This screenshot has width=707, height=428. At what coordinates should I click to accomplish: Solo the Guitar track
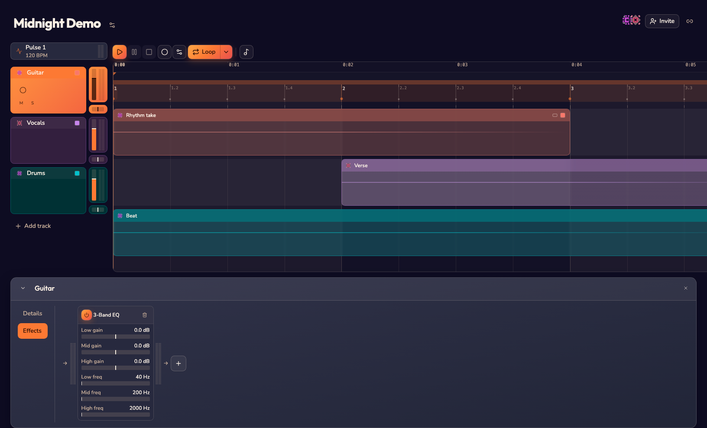coord(32,103)
